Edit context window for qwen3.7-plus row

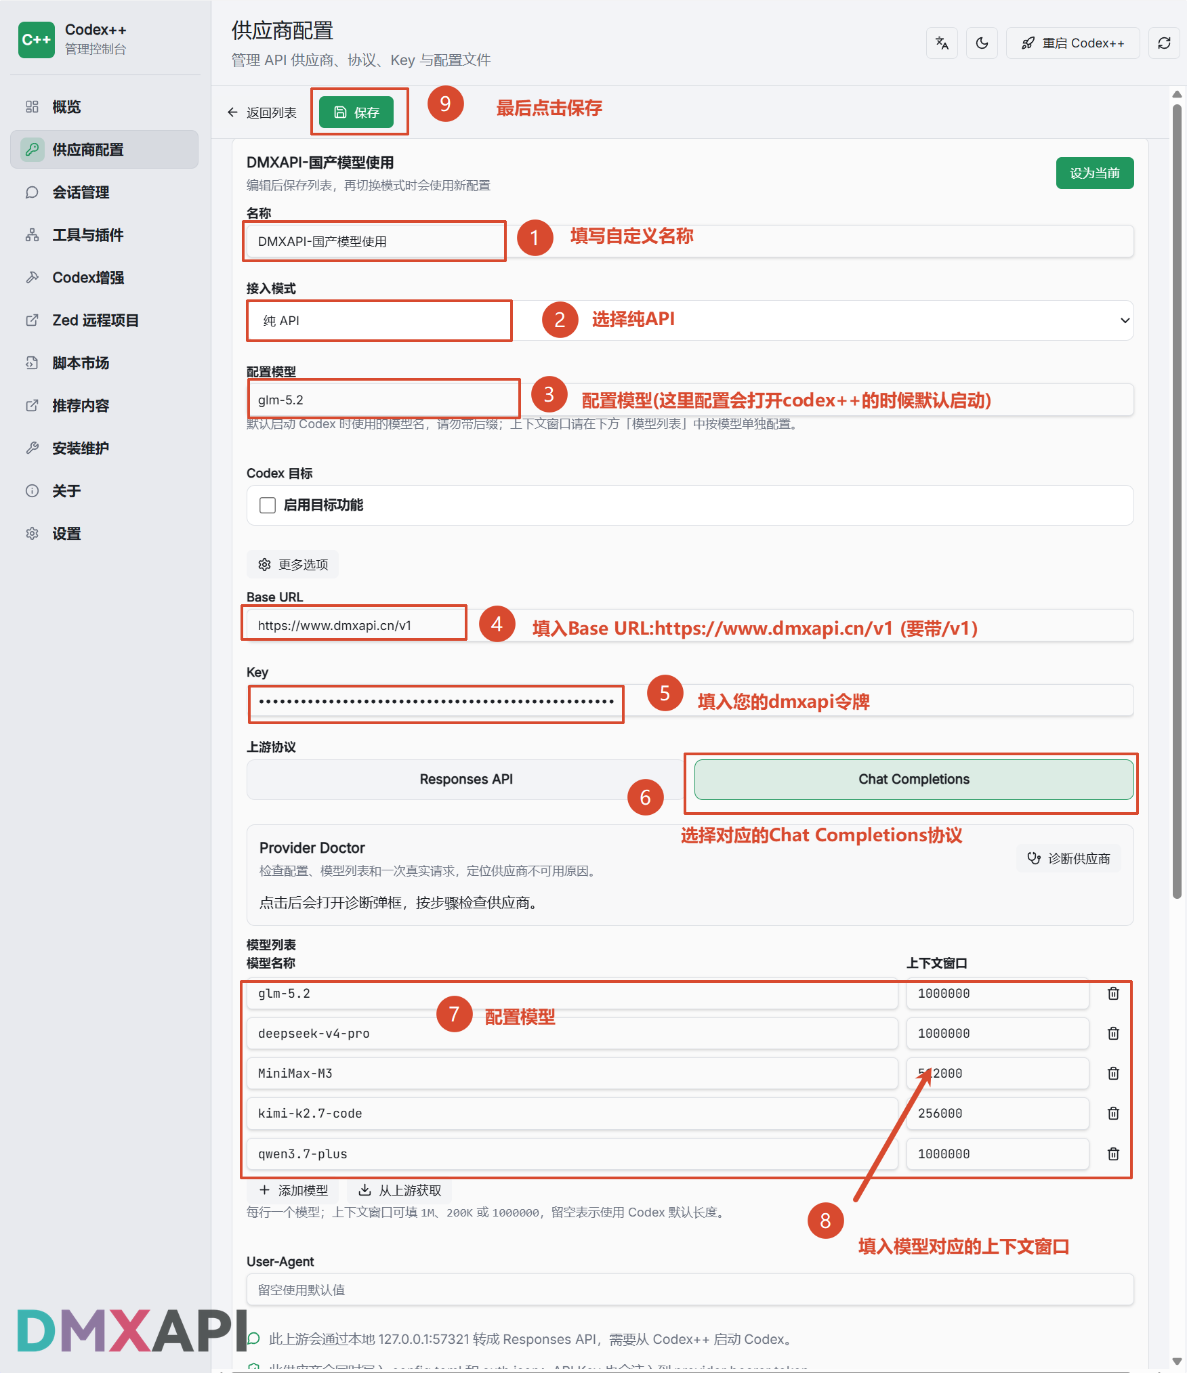[997, 1154]
